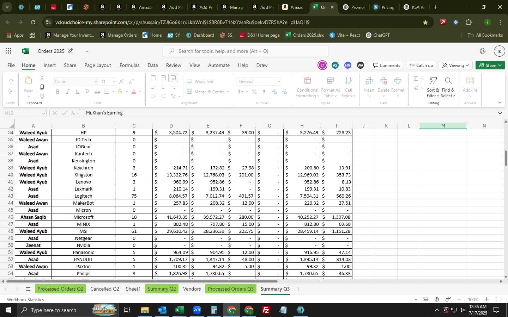Switch to Processed Orders Q2 sheet
This screenshot has width=508, height=317.
(60, 289)
